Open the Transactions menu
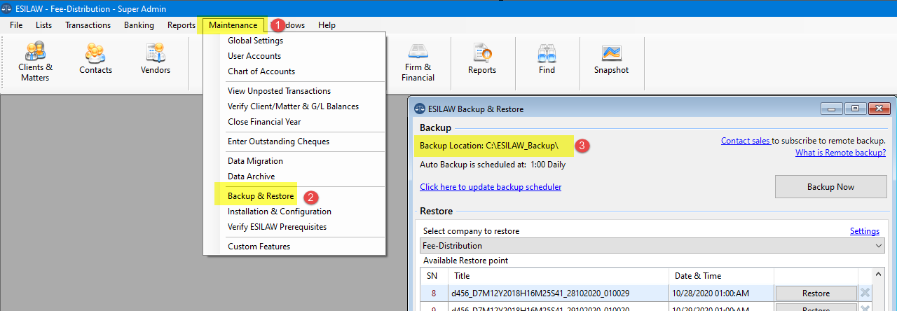 coord(88,25)
